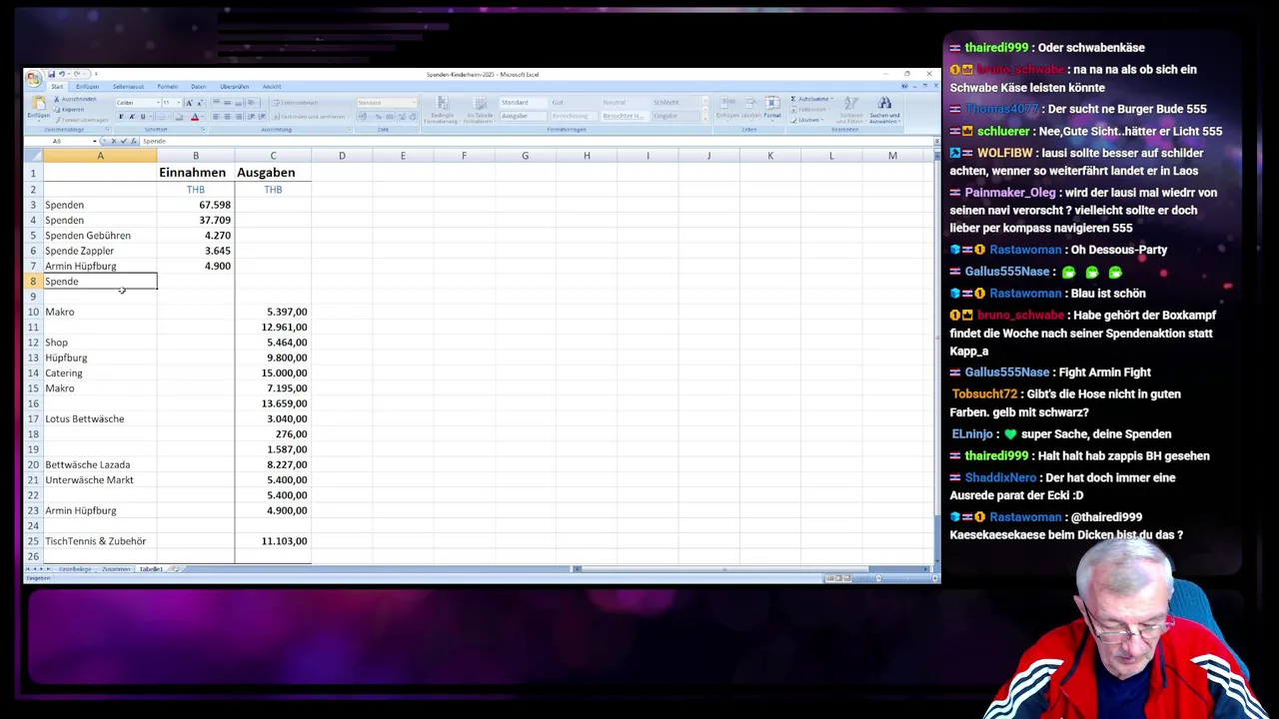Click Verbinden und zentrieren button

(x=310, y=117)
